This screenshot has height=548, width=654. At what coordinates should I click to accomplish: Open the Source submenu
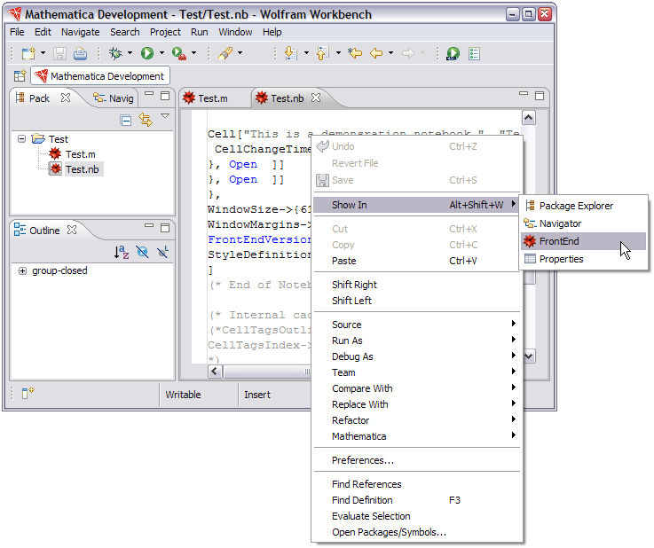[x=417, y=325]
